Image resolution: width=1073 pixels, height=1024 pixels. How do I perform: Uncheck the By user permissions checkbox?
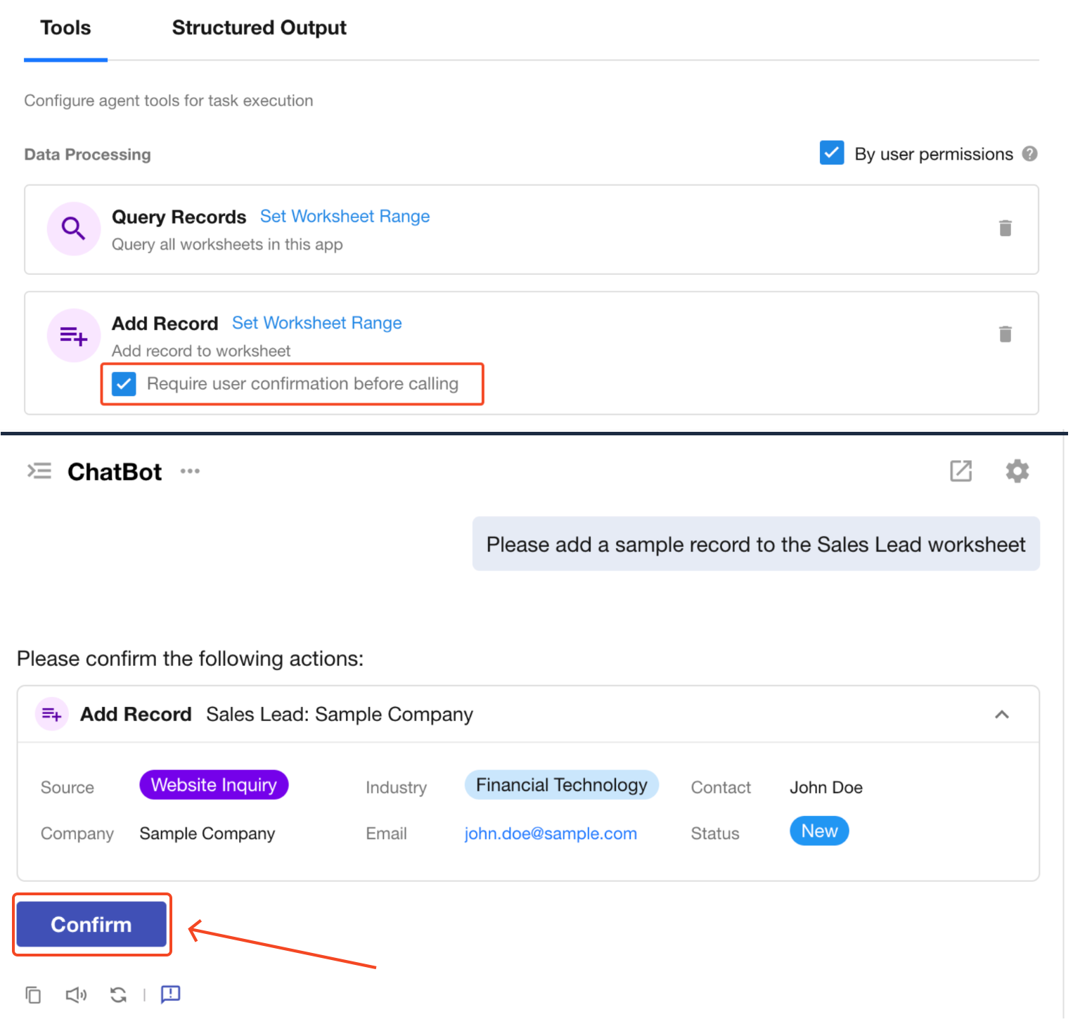coord(832,153)
